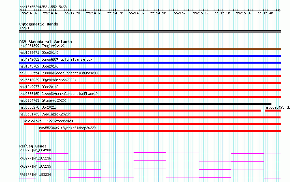Open variant nsv5518039 (ByrskaBishop2022) label
290x182 pixels.
point(48,80)
